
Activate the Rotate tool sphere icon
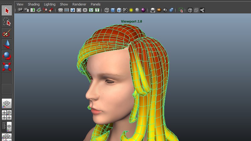(x=7, y=55)
